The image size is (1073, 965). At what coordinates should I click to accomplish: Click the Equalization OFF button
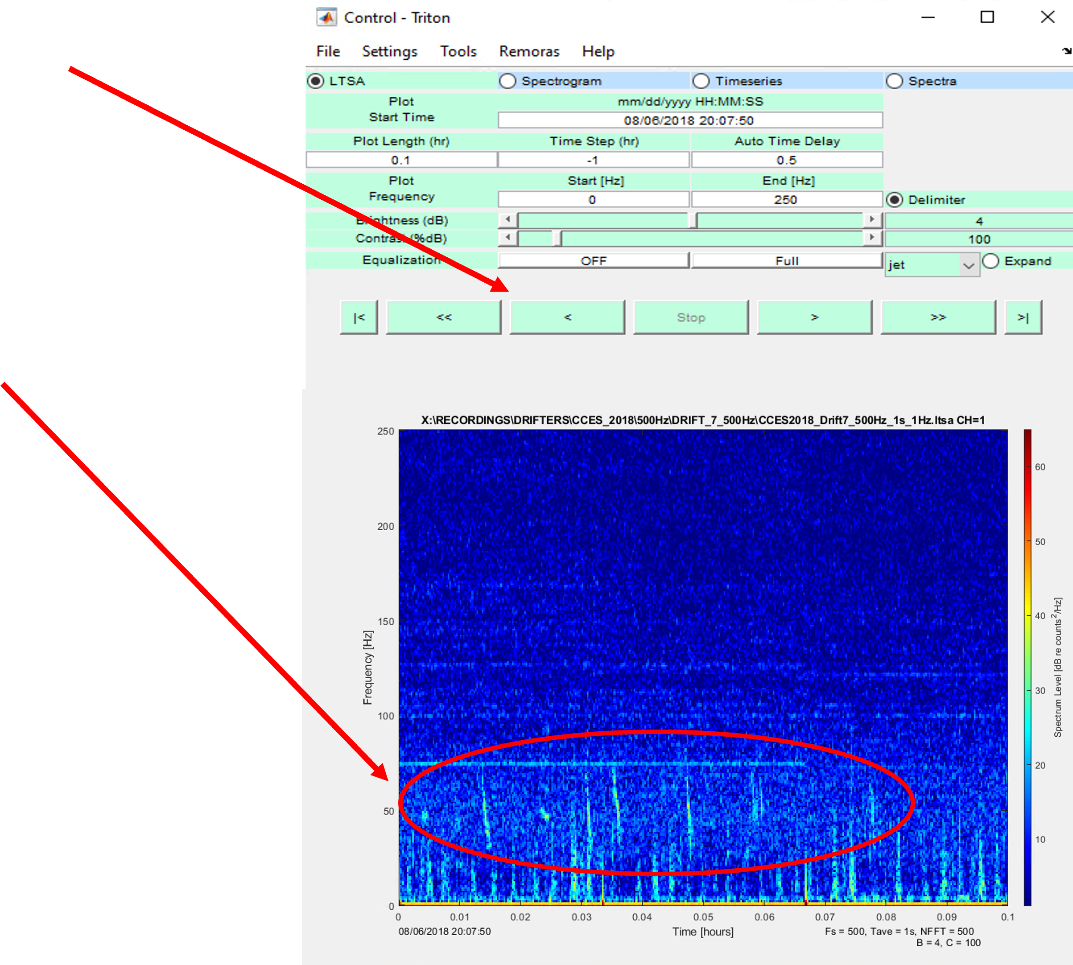[x=593, y=261]
